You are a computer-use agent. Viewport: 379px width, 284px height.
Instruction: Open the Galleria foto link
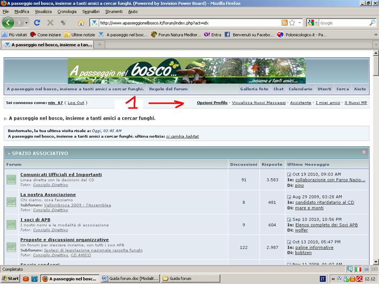[254, 89]
